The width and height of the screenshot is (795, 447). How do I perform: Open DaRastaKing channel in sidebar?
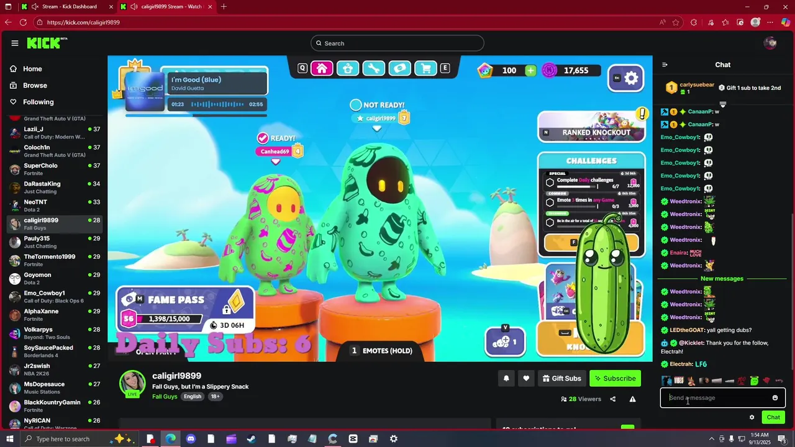coord(55,187)
